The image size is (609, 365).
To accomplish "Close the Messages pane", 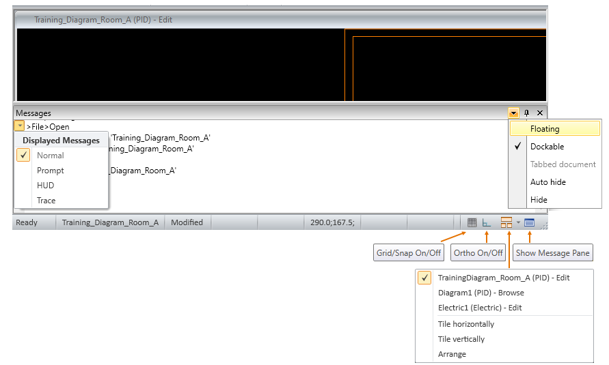I will coord(539,113).
